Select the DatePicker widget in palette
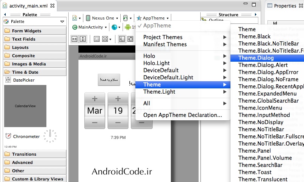The height and width of the screenshot is (182, 304). tap(22, 80)
